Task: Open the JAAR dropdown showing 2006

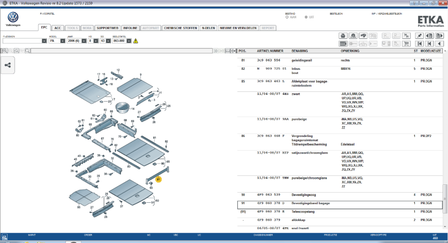Action: point(84,41)
